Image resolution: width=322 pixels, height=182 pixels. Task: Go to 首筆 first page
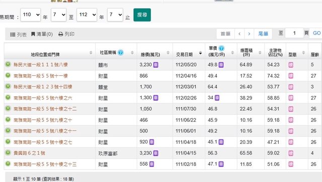point(225,34)
